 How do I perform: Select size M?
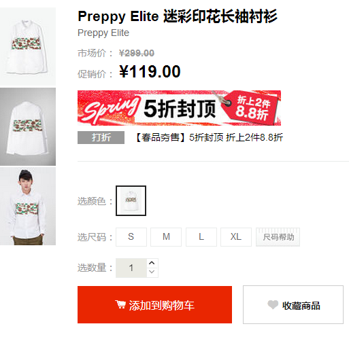166,237
